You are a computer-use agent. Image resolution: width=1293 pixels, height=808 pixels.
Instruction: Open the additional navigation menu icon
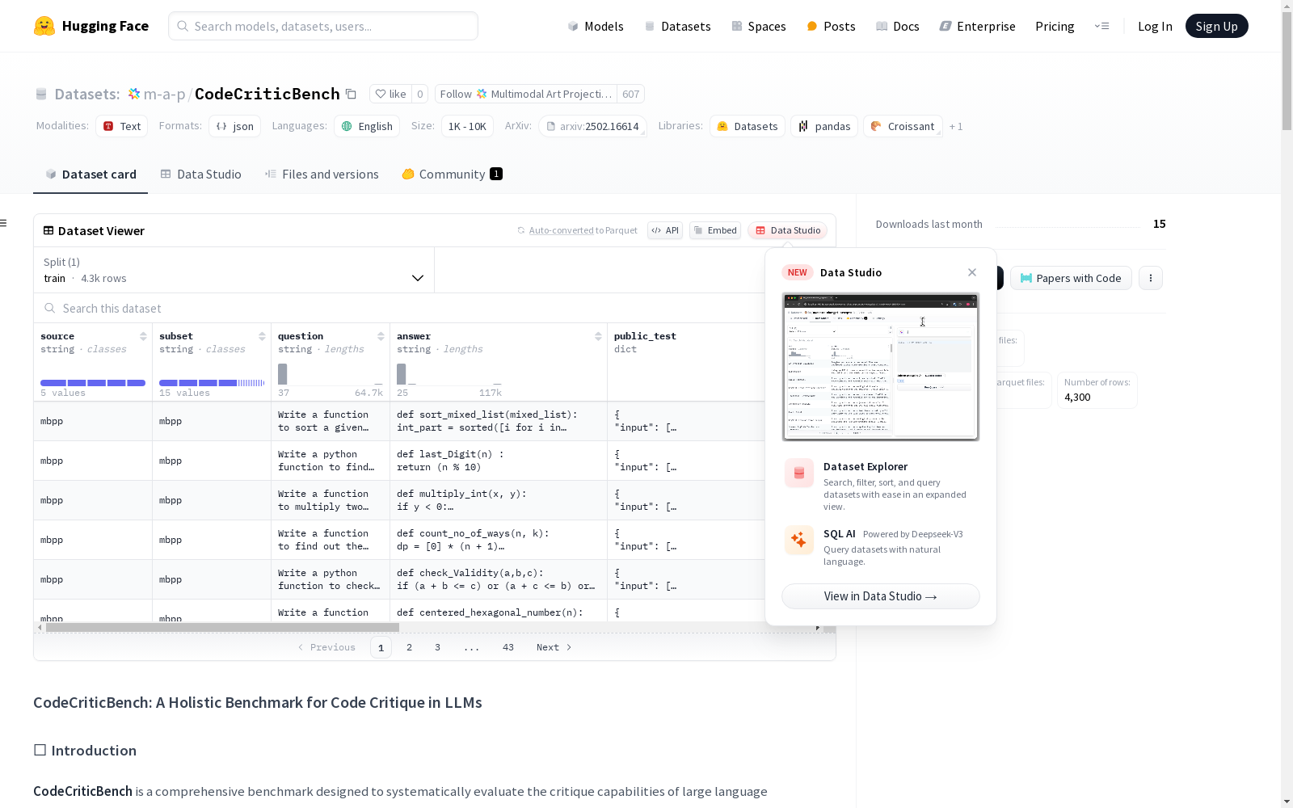(1101, 26)
